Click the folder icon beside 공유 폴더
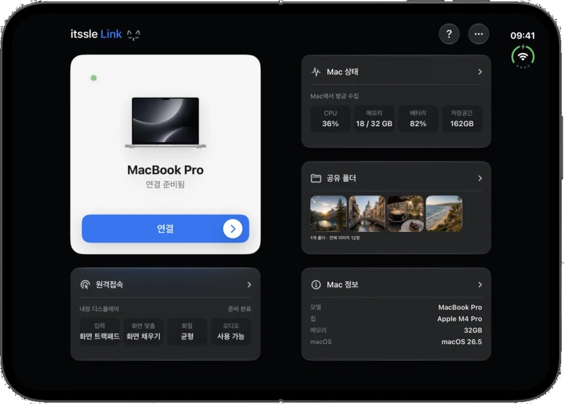Image resolution: width=564 pixels, height=404 pixels. (x=316, y=179)
